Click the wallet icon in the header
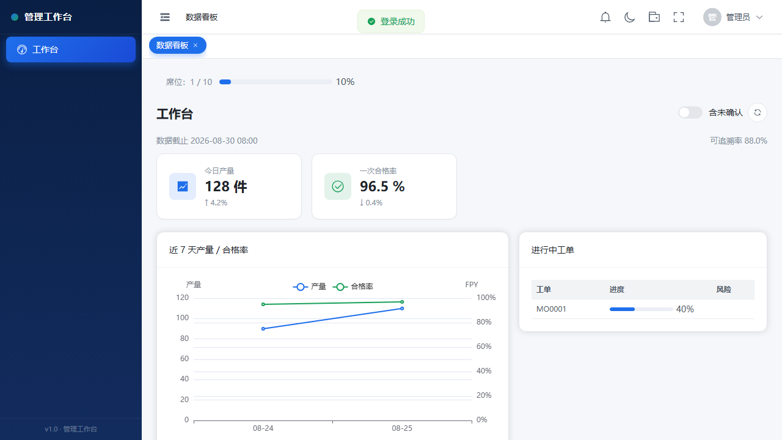Viewport: 782px width, 440px height. point(654,17)
